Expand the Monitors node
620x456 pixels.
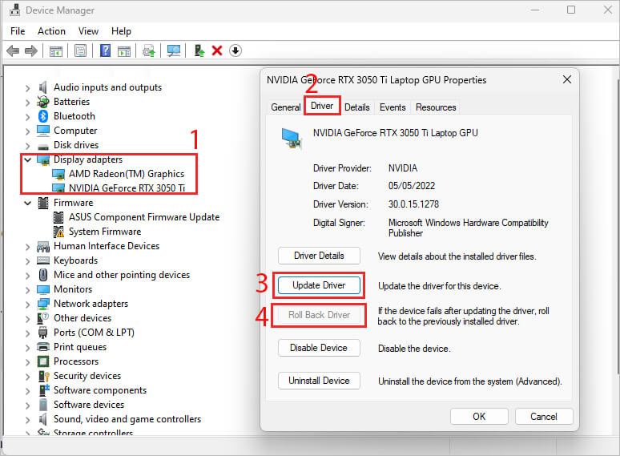[x=27, y=290]
